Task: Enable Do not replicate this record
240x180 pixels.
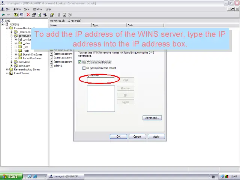Action: (x=84, y=68)
